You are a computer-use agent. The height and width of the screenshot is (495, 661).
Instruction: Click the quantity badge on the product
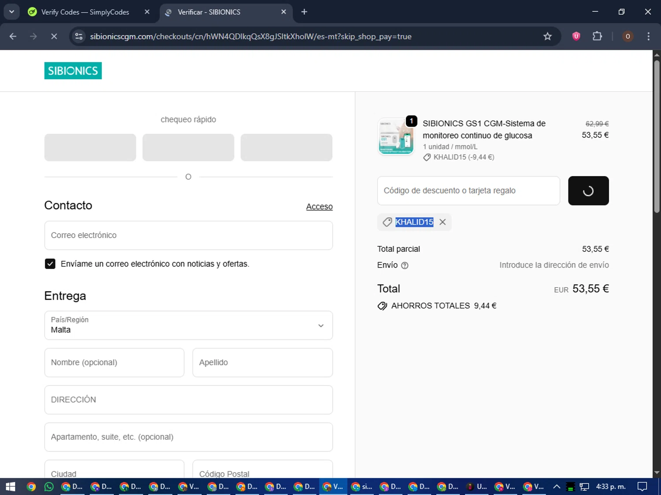411,121
